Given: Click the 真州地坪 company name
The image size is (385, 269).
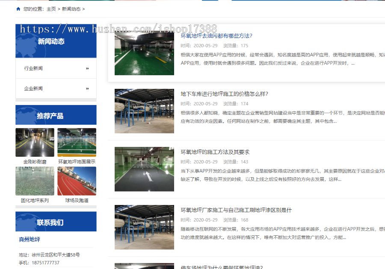Looking at the screenshot, I should [30, 240].
